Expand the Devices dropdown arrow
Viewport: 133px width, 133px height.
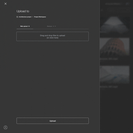pyautogui.click(x=55, y=26)
